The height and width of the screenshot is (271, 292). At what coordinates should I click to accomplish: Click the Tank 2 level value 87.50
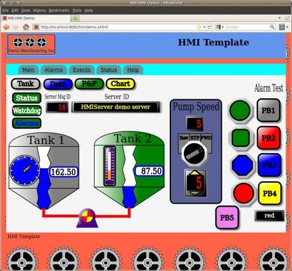coord(149,171)
